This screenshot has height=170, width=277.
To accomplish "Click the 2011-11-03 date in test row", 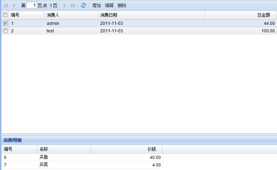I will (112, 31).
